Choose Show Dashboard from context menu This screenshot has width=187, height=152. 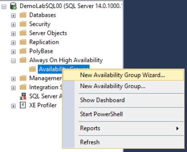click(123, 100)
